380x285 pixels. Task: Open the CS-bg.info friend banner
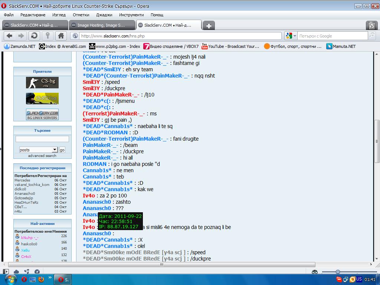(42, 82)
